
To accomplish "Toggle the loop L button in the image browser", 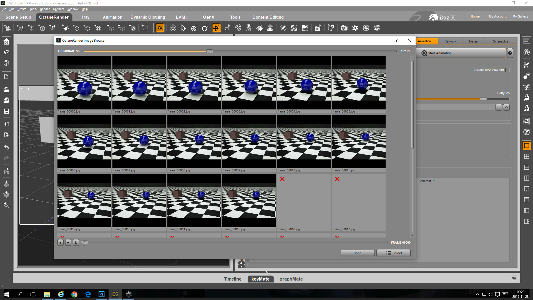I will 76,242.
